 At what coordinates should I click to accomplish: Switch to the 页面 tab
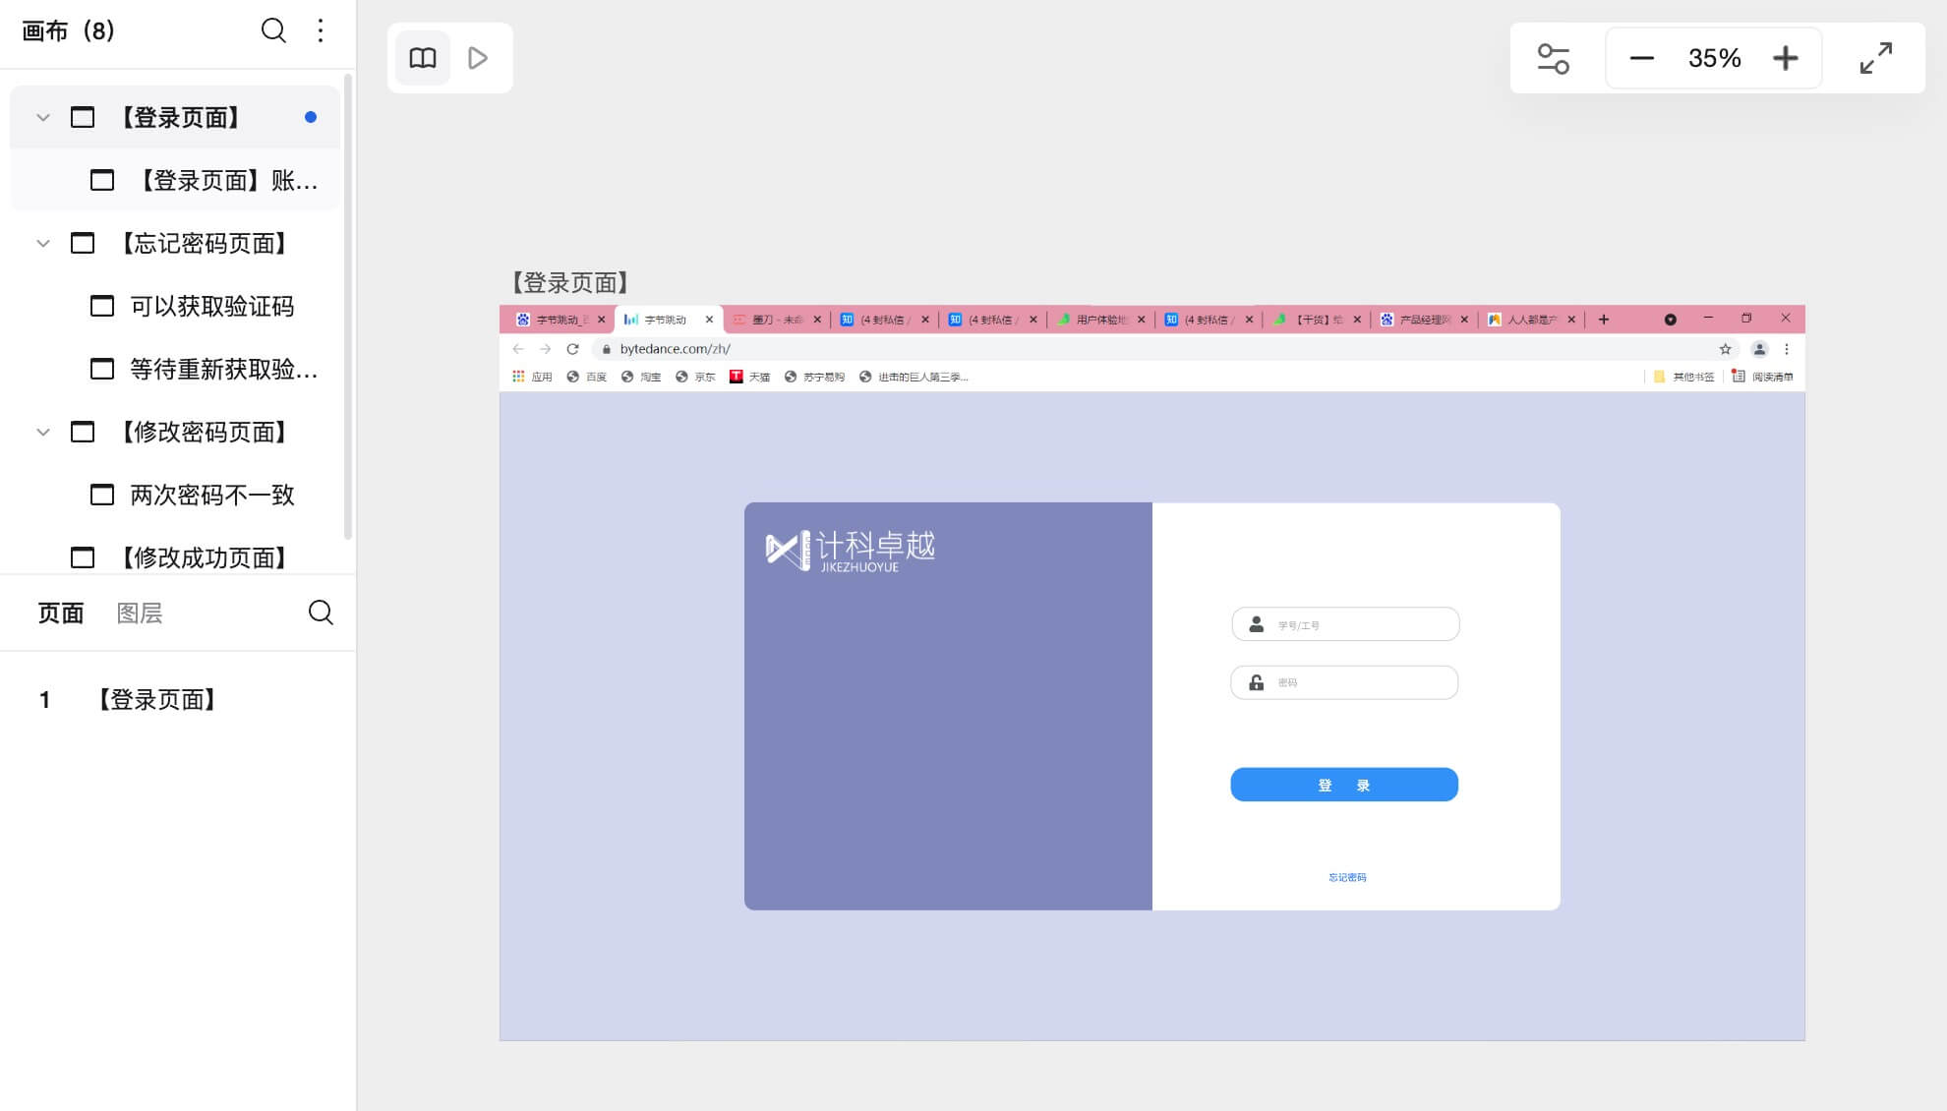pos(60,613)
